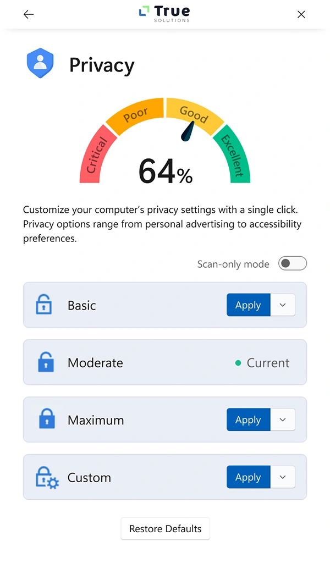Click the back arrow icon

coord(29,14)
